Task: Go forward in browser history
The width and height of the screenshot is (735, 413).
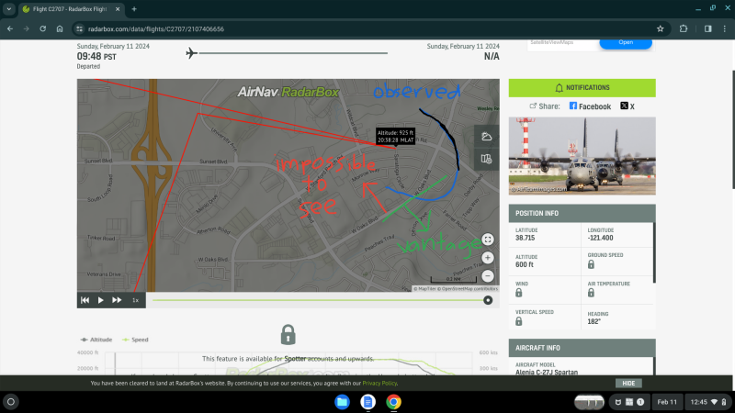Action: pos(27,28)
